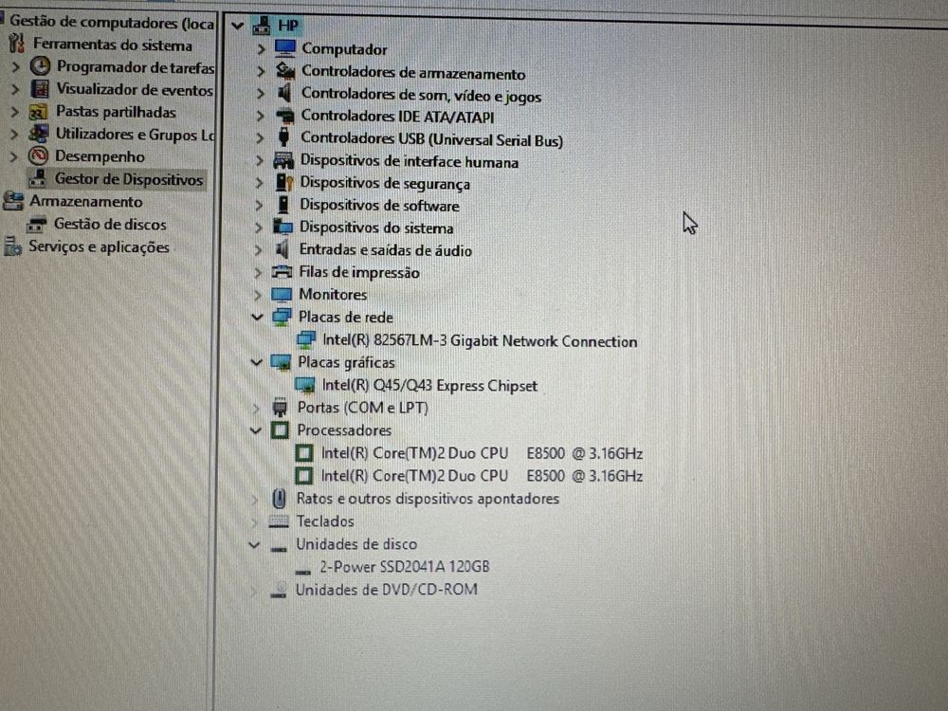Image resolution: width=948 pixels, height=711 pixels.
Task: Click the HP computer root icon
Action: click(262, 26)
